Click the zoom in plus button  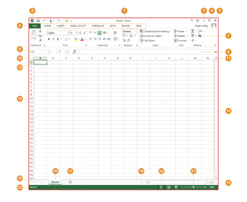pyautogui.click(x=205, y=187)
